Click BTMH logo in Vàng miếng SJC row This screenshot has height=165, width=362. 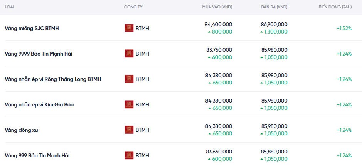click(x=129, y=28)
